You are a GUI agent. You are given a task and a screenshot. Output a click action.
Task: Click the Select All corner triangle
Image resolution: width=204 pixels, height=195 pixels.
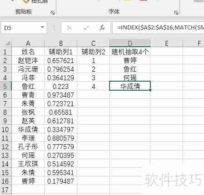[7, 43]
